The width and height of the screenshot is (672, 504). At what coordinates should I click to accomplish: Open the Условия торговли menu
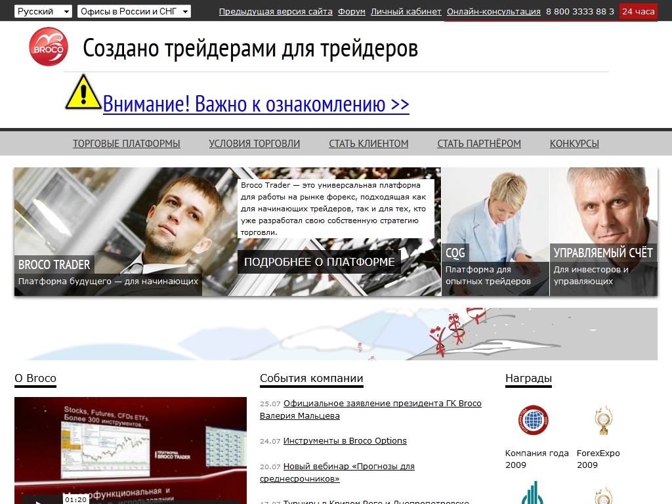pyautogui.click(x=254, y=144)
